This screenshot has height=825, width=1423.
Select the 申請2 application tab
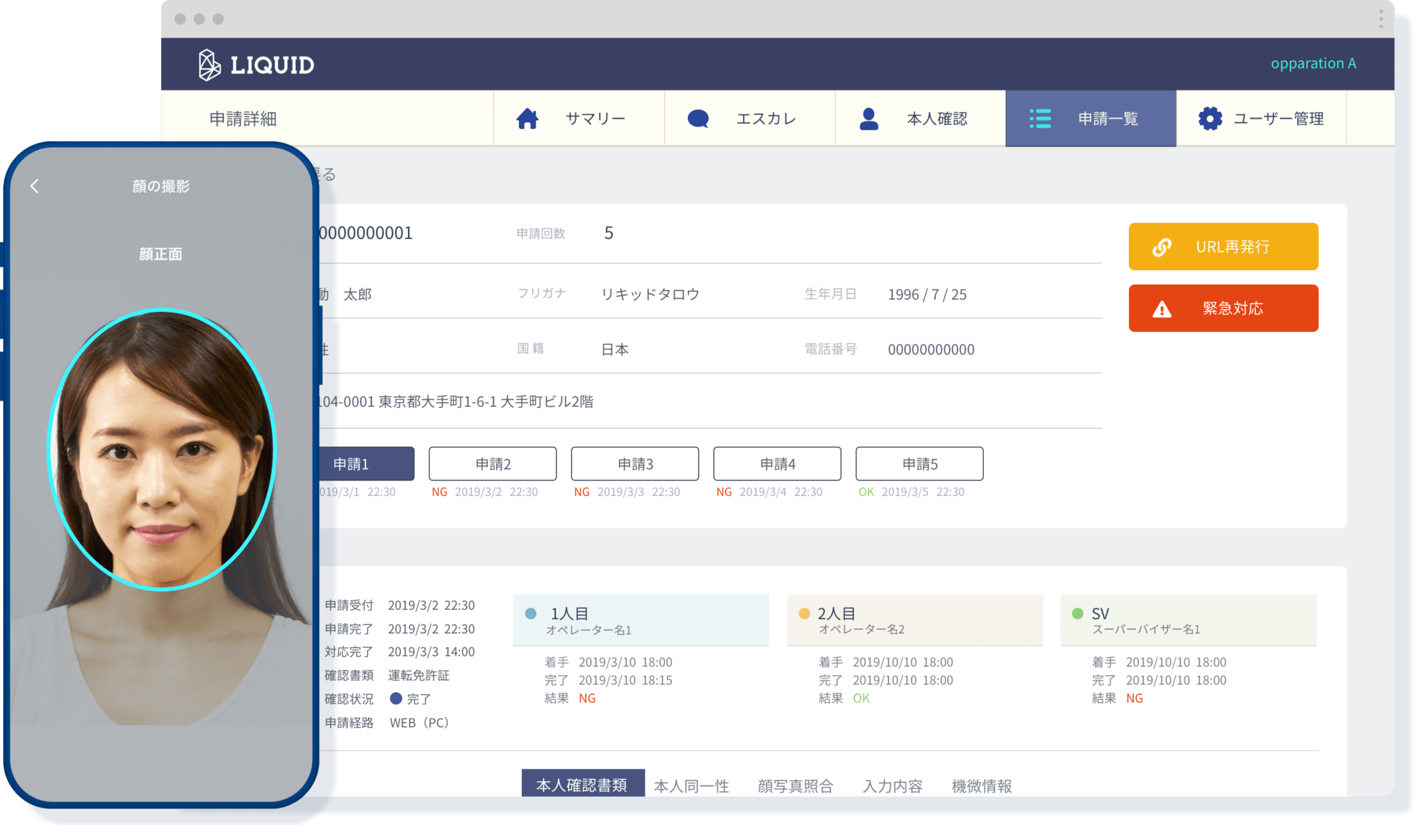(x=493, y=464)
